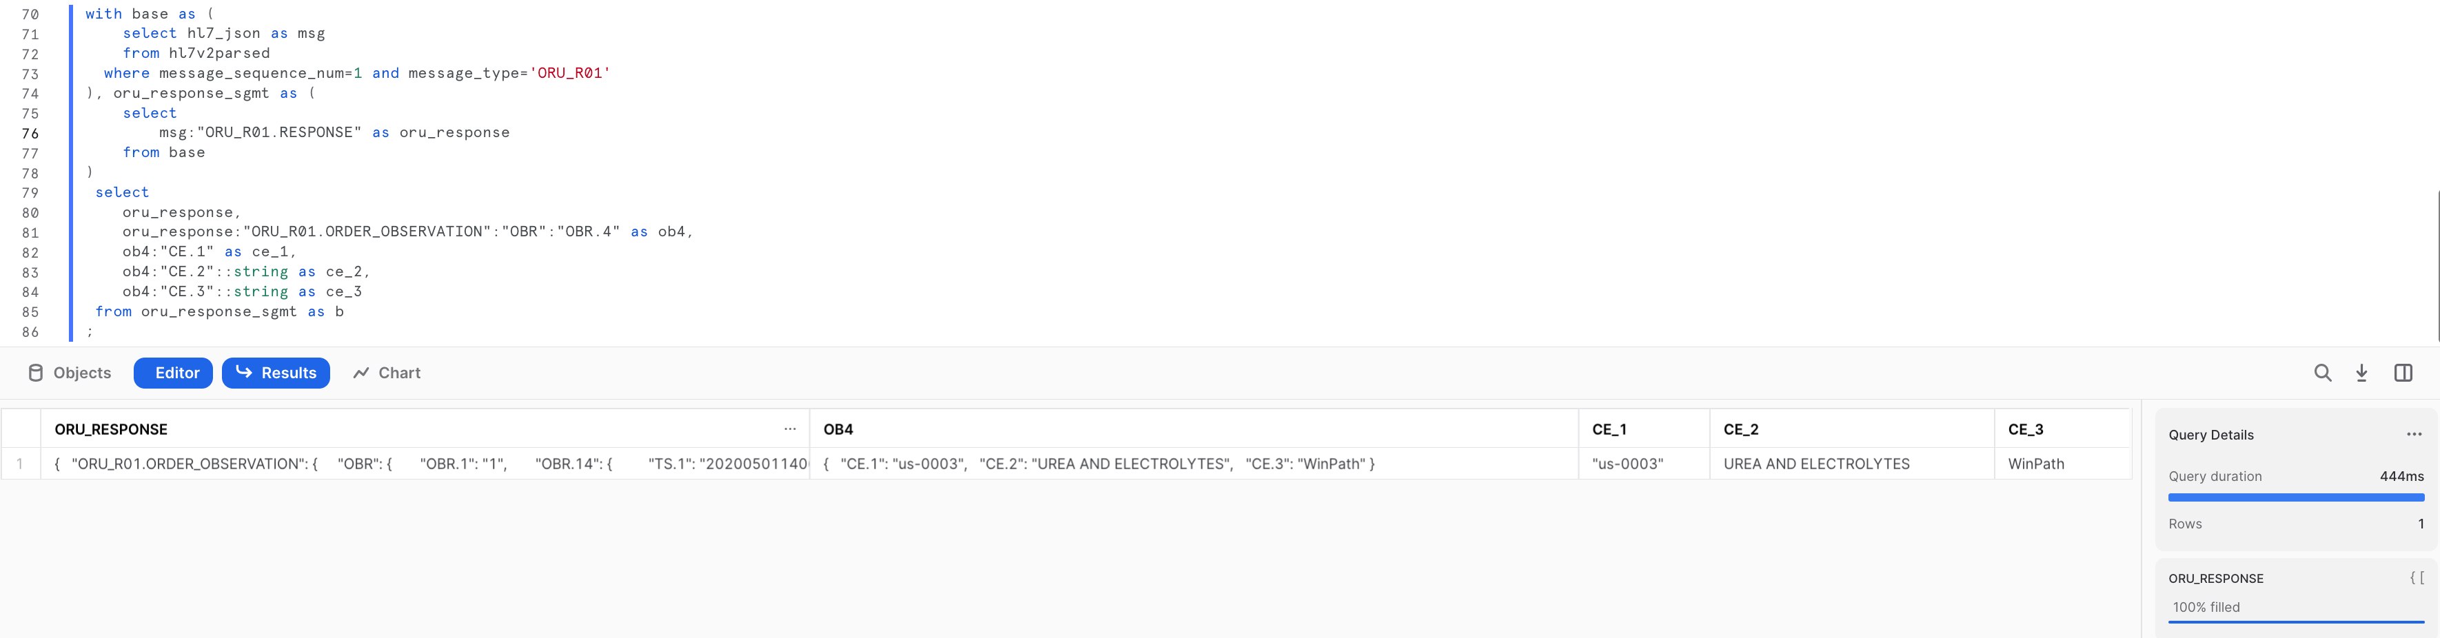Viewport: 2440px width, 638px height.
Task: Switch to the Editor tab
Action: click(x=173, y=373)
